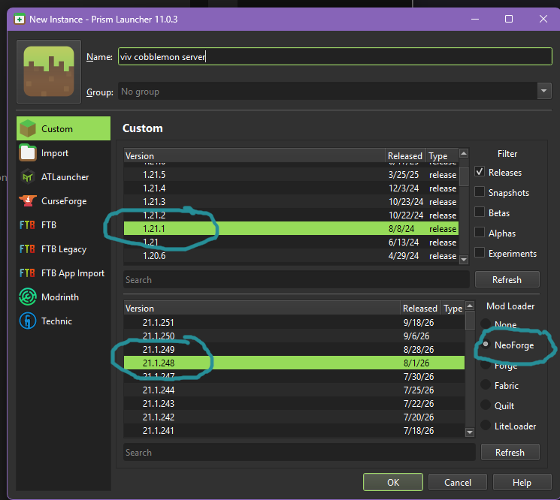Viewport: 560px width, 500px height.
Task: Select Minecraft version 1.21.4
Action: [x=291, y=188]
